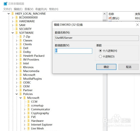The image size is (140, 131).
Task: Click the Classes folder icon
Action: coord(21,41)
